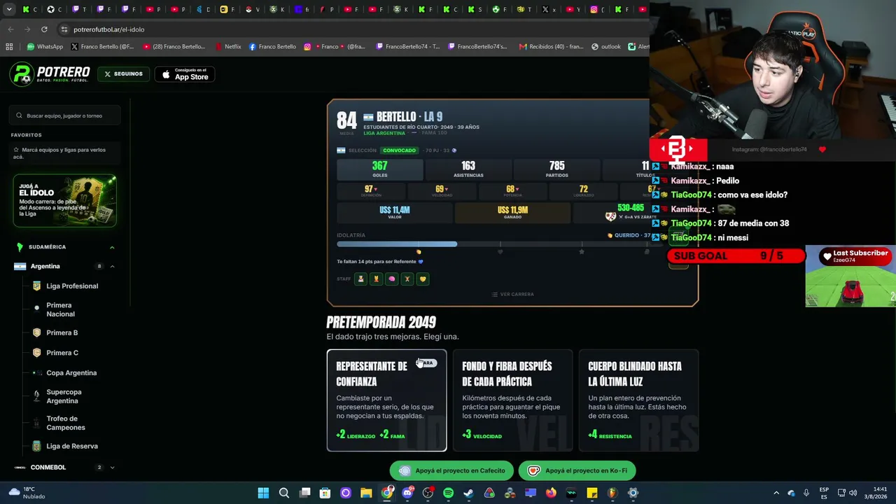Select the Goles 367 stat tile
Viewport: 896px width, 504px height.
(379, 169)
